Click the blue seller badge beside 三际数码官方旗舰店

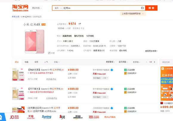pyautogui.click(x=112, y=108)
